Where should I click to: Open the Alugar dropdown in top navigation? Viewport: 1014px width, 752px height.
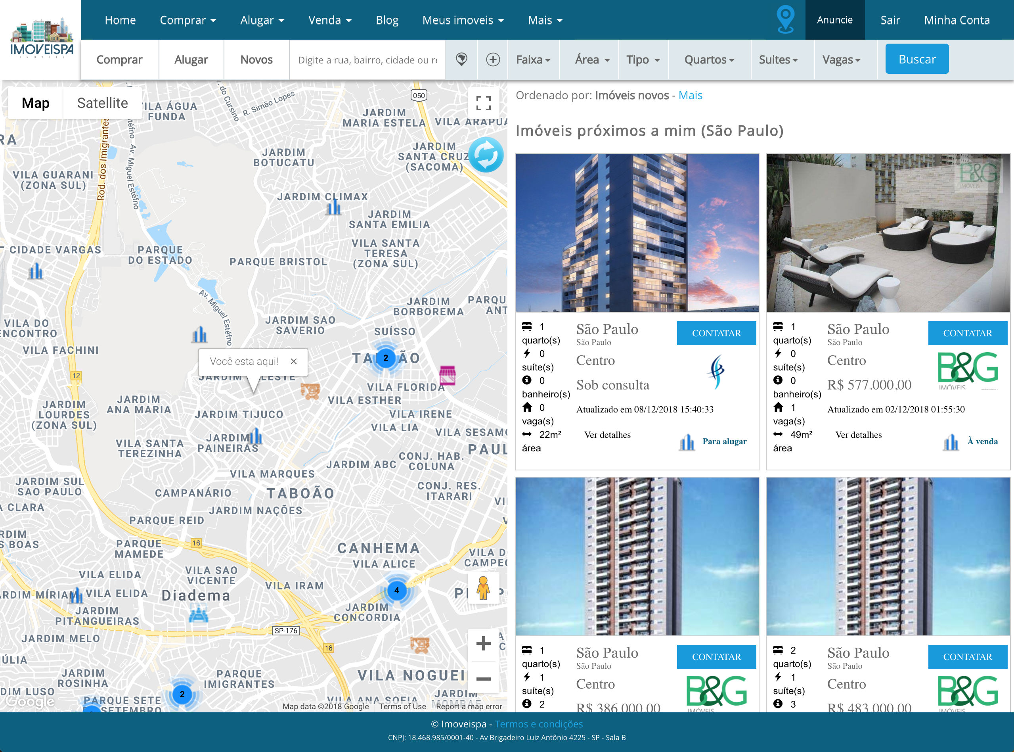(262, 20)
